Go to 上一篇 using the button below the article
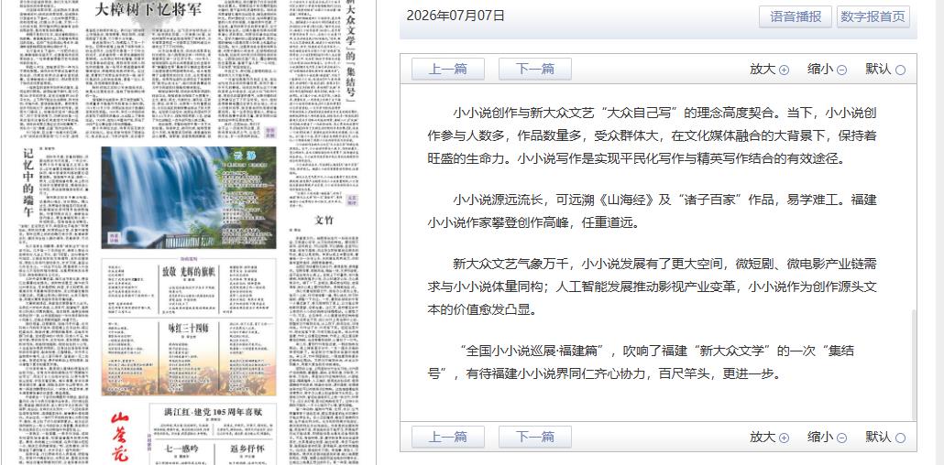Image resolution: width=944 pixels, height=465 pixels. pos(448,437)
